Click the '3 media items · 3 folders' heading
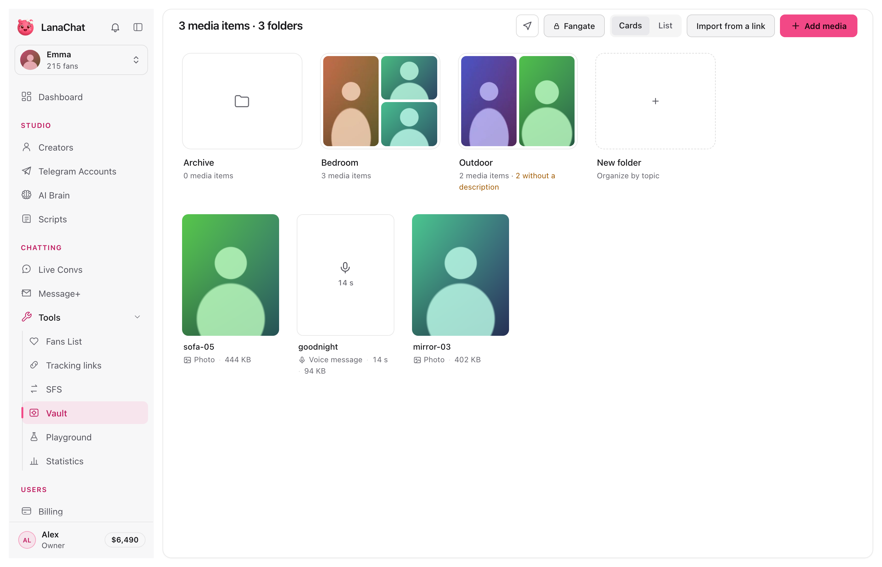Image resolution: width=882 pixels, height=567 pixels. click(240, 26)
